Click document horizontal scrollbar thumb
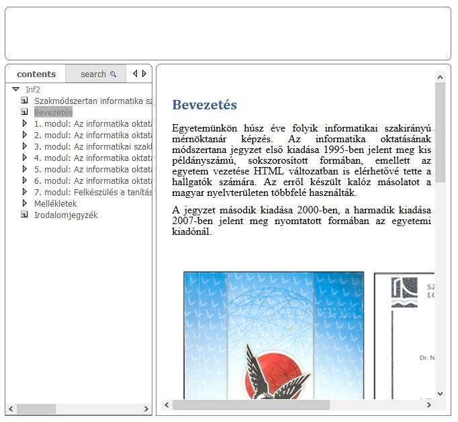The width and height of the screenshot is (458, 422). pos(251,405)
